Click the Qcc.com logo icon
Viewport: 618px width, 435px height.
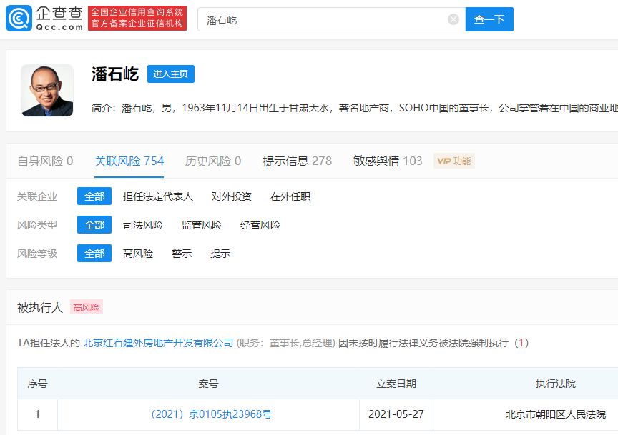(x=19, y=18)
